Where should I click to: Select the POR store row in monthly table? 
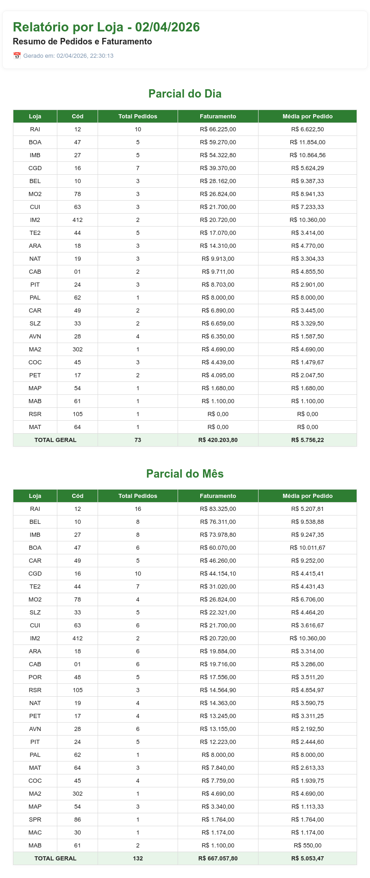(185, 677)
